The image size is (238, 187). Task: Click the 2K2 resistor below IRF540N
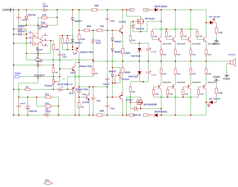click(130, 38)
